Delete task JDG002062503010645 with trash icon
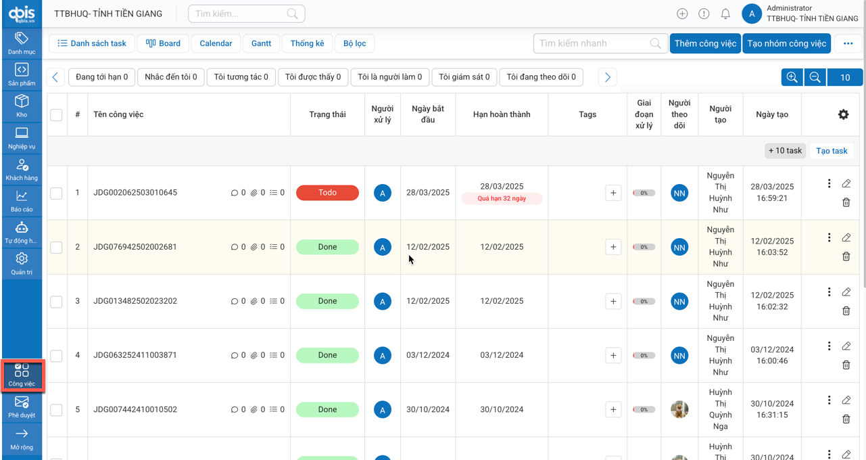The width and height of the screenshot is (866, 460). [846, 202]
